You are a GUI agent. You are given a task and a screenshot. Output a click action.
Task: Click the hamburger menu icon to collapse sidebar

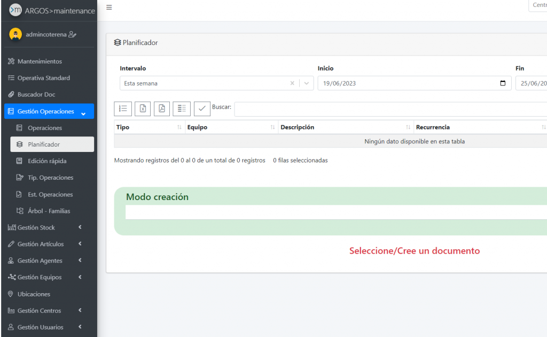[109, 7]
